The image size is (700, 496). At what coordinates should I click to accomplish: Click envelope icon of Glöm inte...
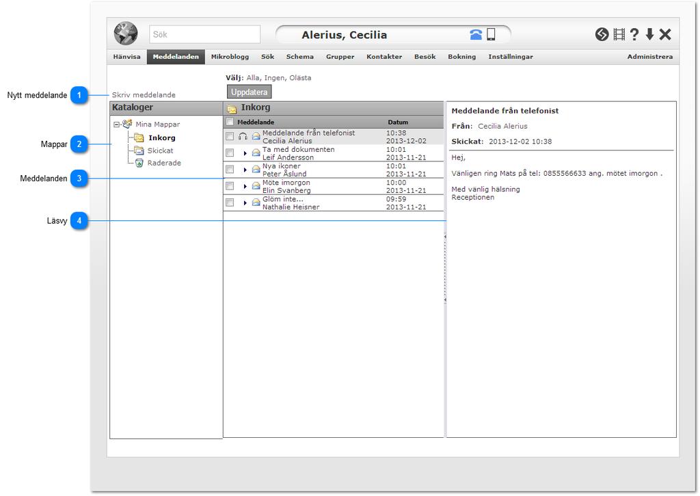point(256,203)
